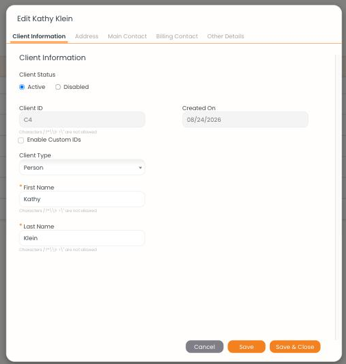This screenshot has width=346, height=364.
Task: Click the Created On field with 08/24/2026
Action: coord(245,120)
